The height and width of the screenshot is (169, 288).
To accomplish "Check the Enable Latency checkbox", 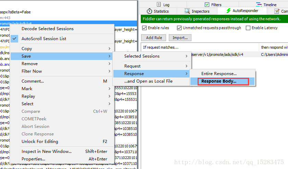I will (248, 28).
